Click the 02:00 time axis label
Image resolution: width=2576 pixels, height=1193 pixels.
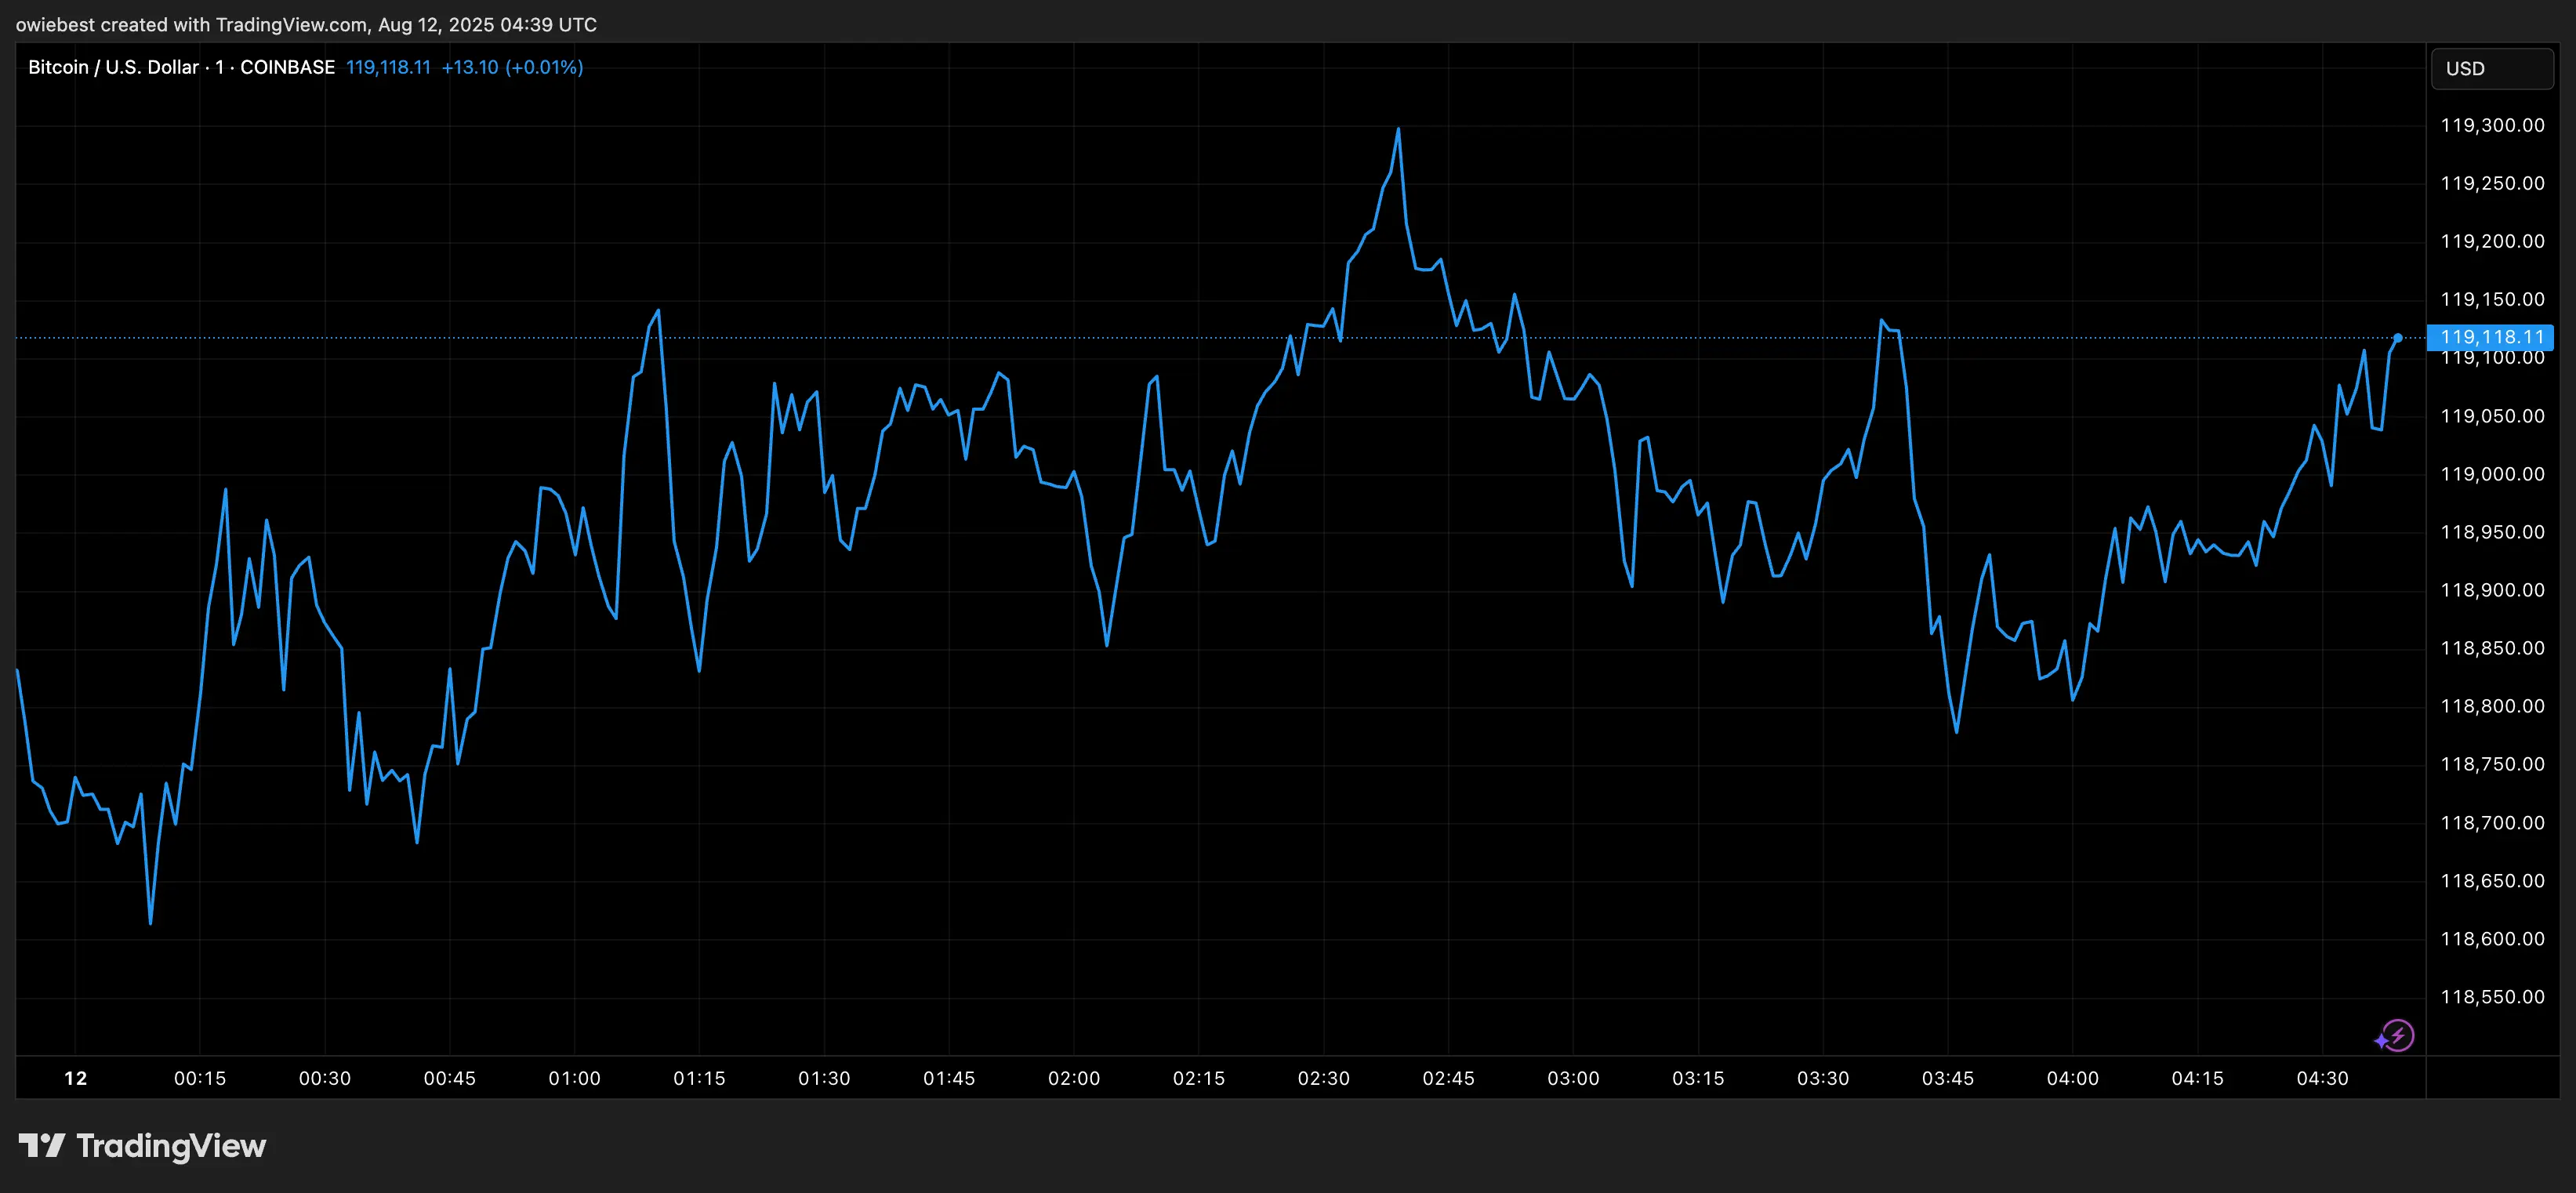tap(1074, 1078)
